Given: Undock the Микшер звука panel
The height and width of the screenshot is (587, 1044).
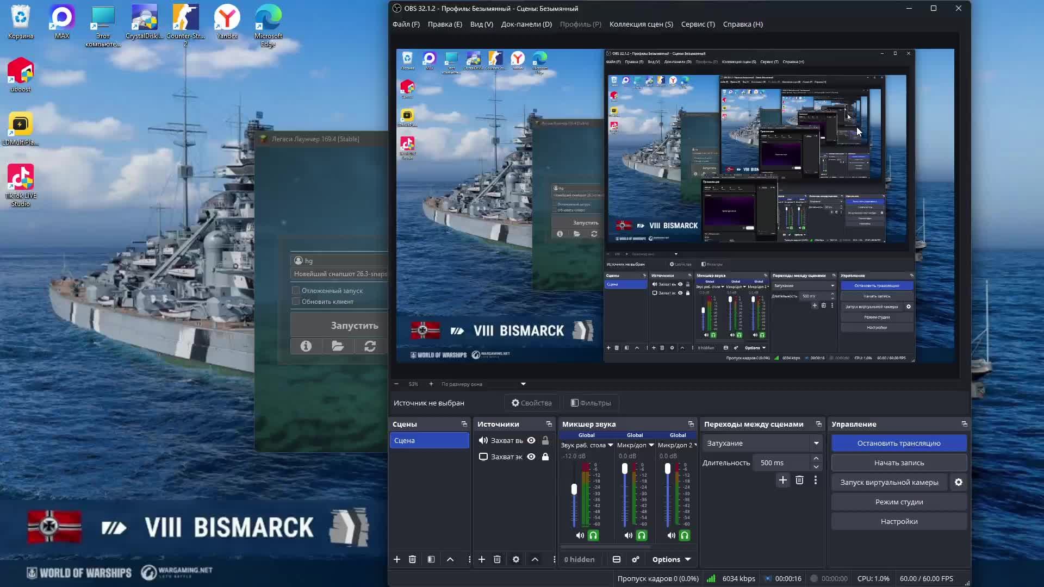Looking at the screenshot, I should (691, 424).
